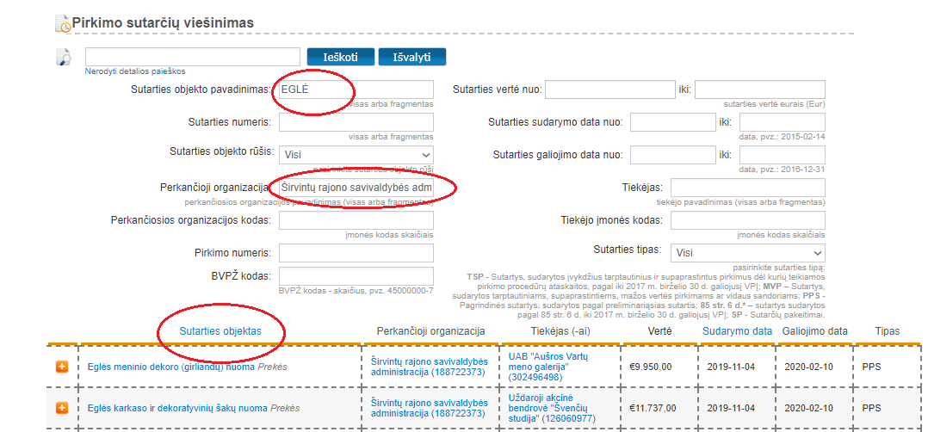Expand the Eglės karkaso row plus icon
The width and height of the screenshot is (928, 432).
pos(62,407)
